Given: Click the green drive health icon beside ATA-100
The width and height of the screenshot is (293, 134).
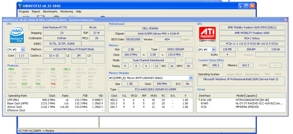Looking at the screenshot, I should [199, 100].
